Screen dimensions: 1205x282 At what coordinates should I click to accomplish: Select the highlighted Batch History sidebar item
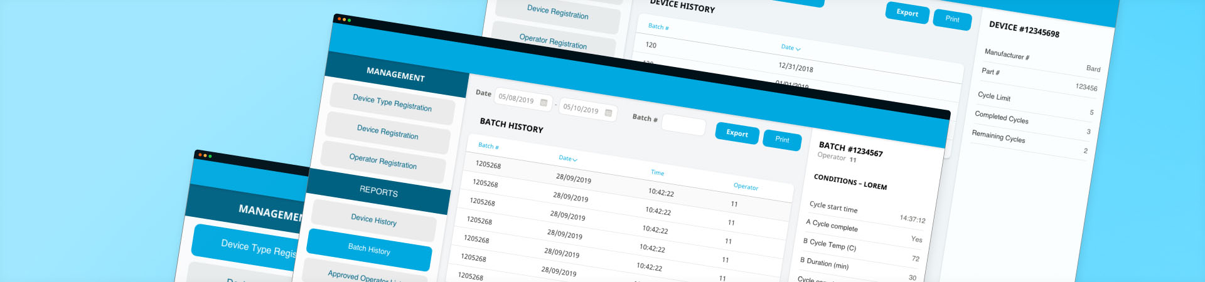(369, 249)
